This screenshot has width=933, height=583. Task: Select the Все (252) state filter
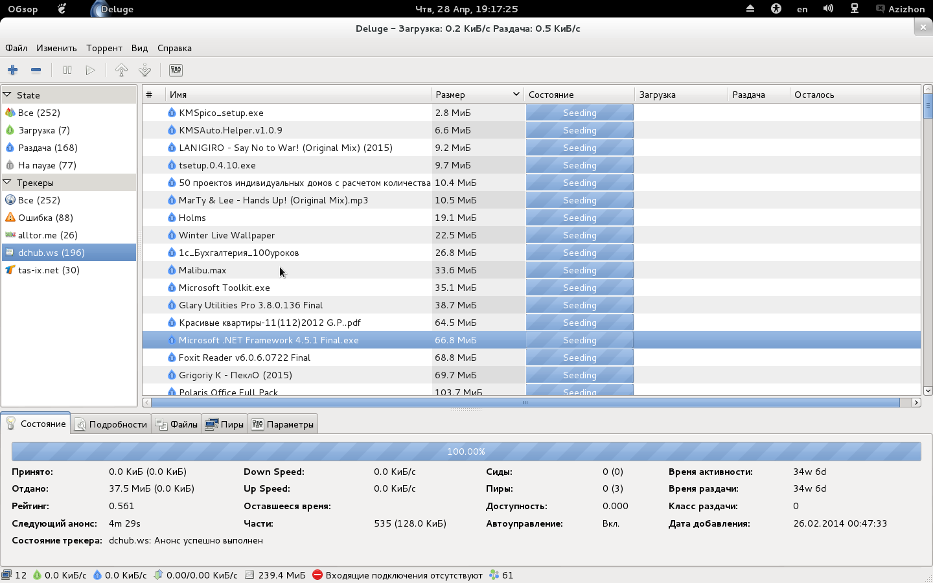[69, 113]
